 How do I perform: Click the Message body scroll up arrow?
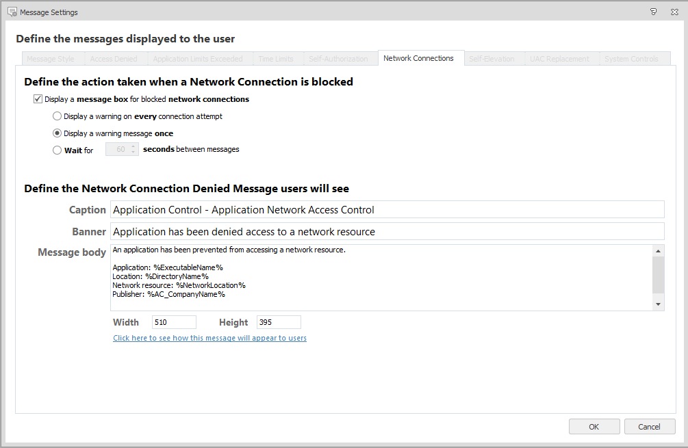coord(659,250)
